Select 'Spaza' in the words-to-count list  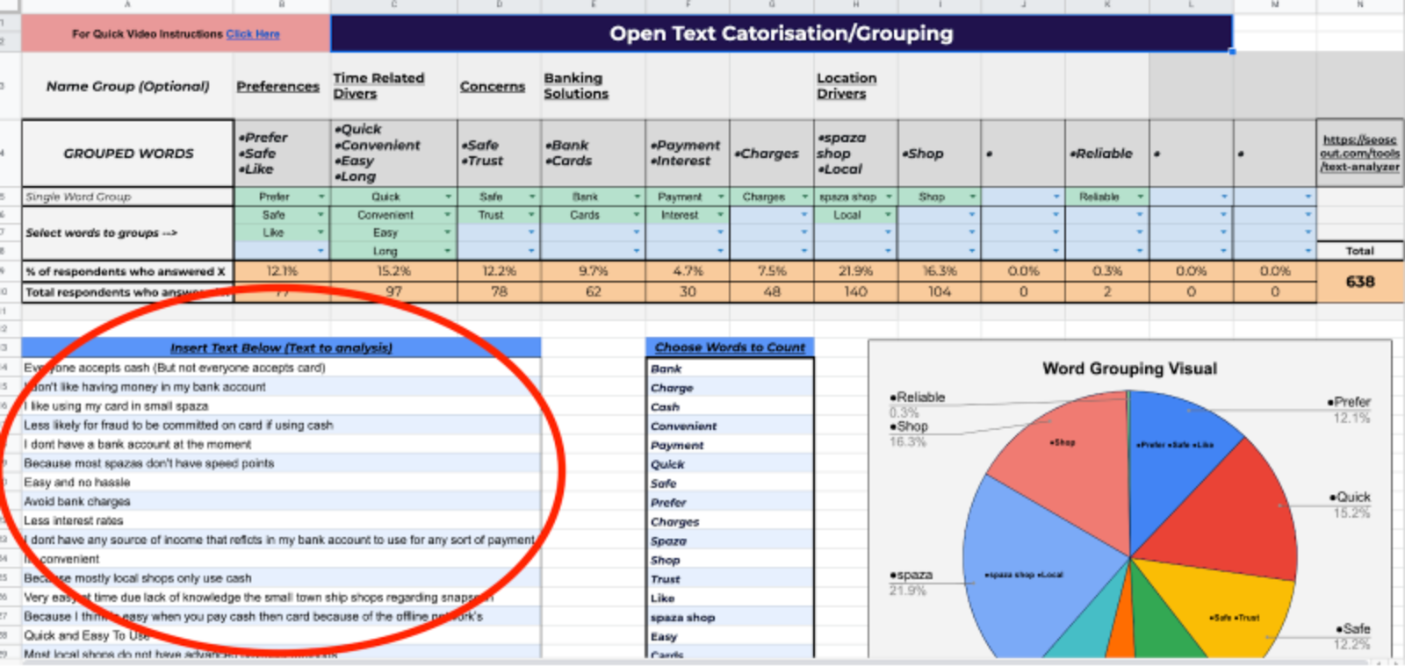(x=730, y=541)
